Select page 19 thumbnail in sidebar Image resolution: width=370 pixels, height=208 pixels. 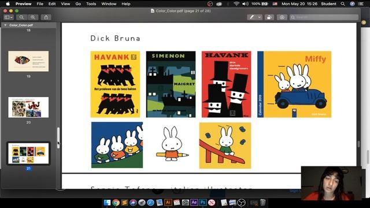(x=28, y=61)
